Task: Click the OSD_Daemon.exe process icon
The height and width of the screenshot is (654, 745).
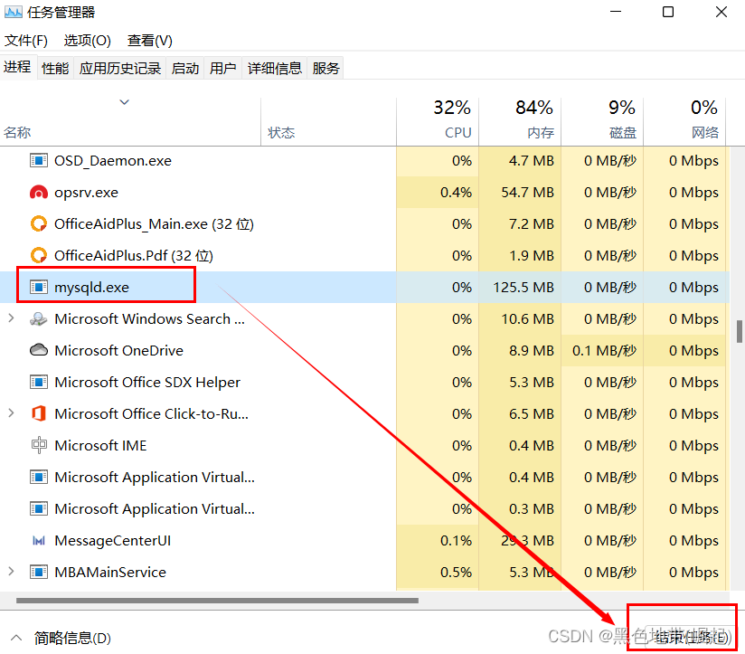Action: [x=39, y=161]
